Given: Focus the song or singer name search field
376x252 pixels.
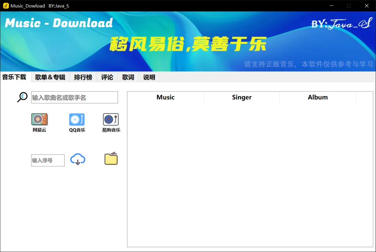Looking at the screenshot, I should coord(75,97).
